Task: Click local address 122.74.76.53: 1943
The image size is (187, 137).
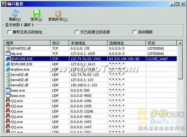Action: 86,59
